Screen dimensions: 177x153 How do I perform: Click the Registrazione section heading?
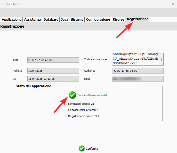(12, 26)
